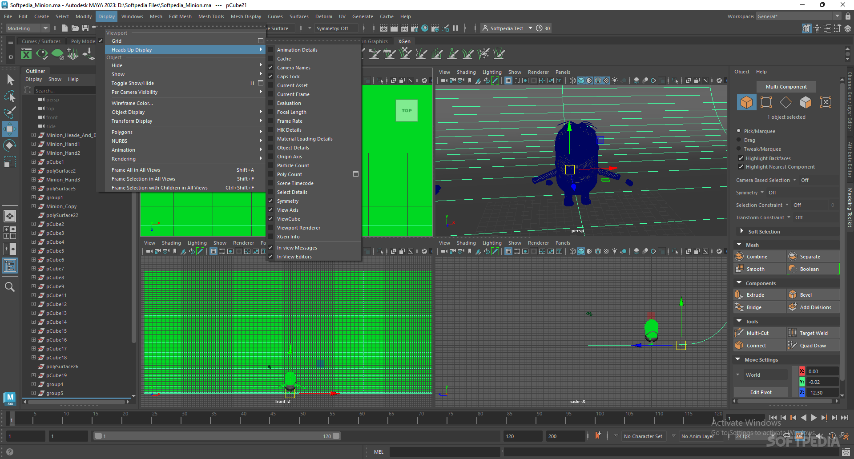Click Play forwards in playback controls
The width and height of the screenshot is (854, 459).
pos(814,418)
